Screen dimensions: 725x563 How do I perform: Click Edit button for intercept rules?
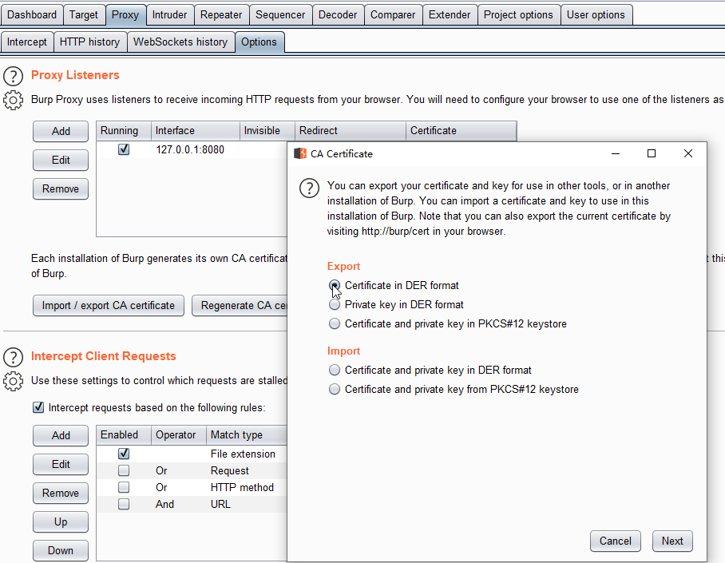tap(61, 465)
